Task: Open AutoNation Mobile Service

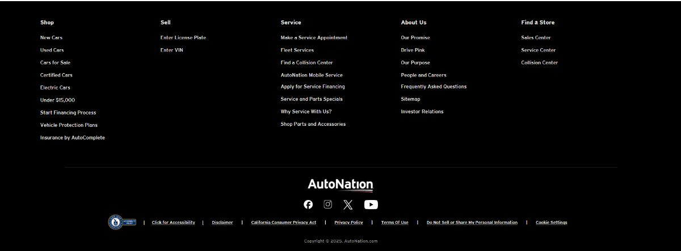Action: [x=312, y=75]
